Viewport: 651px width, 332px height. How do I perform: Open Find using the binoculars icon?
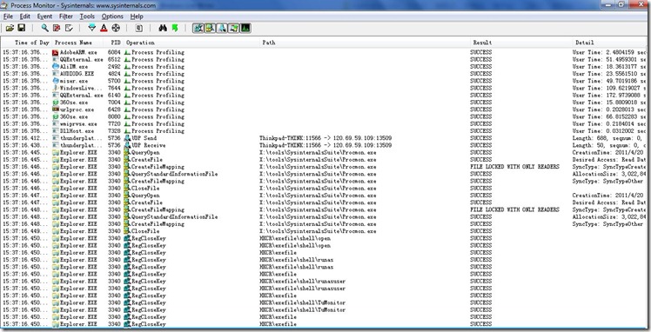[x=163, y=28]
